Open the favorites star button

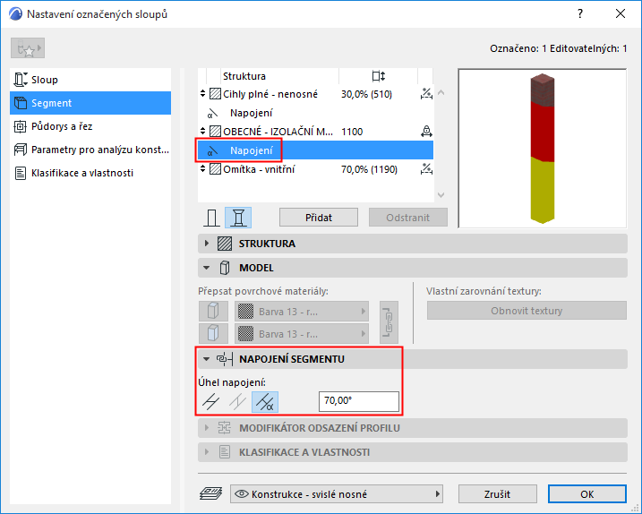(x=28, y=48)
